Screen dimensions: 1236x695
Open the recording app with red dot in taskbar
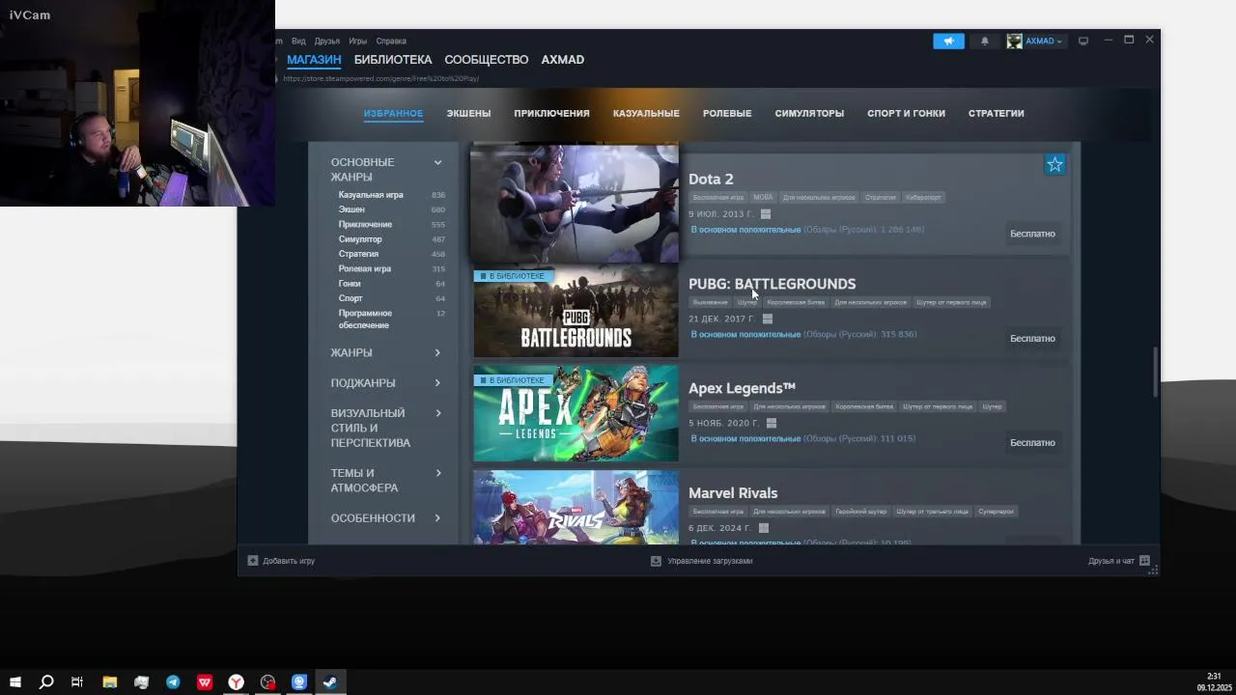[267, 681]
